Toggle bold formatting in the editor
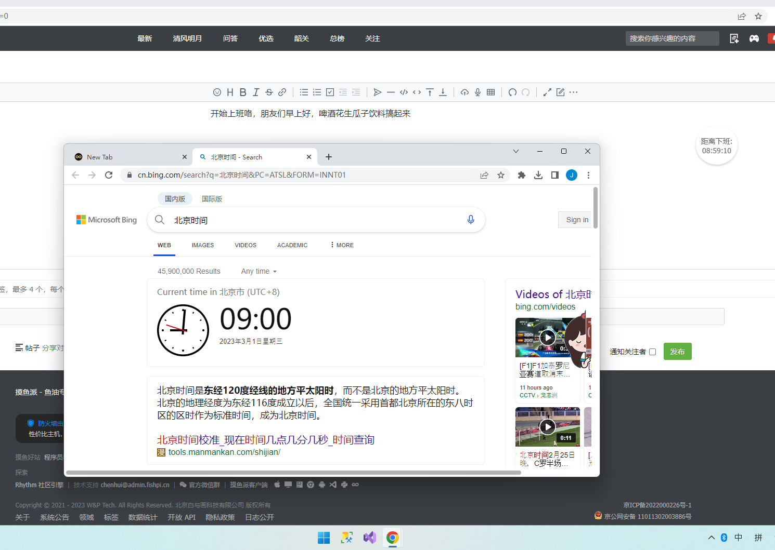This screenshot has width=775, height=550. tap(243, 92)
